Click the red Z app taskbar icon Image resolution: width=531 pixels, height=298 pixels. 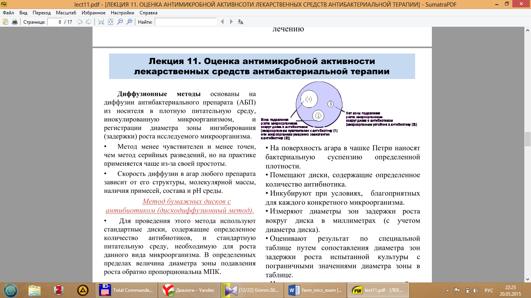(59, 290)
